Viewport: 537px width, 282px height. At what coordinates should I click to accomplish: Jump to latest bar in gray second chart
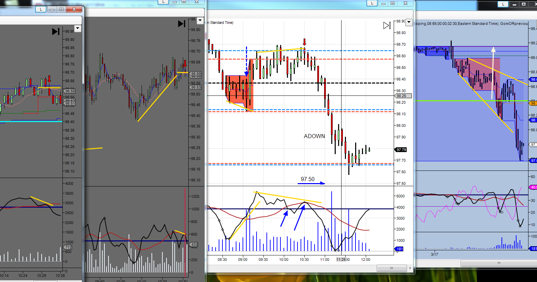(182, 24)
